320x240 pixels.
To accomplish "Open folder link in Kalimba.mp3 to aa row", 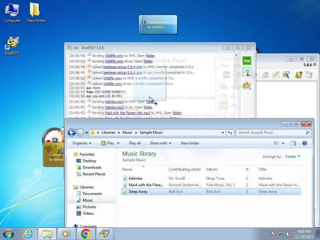I will [x=148, y=107].
